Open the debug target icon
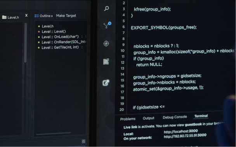This screenshot has width=236, height=147. [106, 44]
